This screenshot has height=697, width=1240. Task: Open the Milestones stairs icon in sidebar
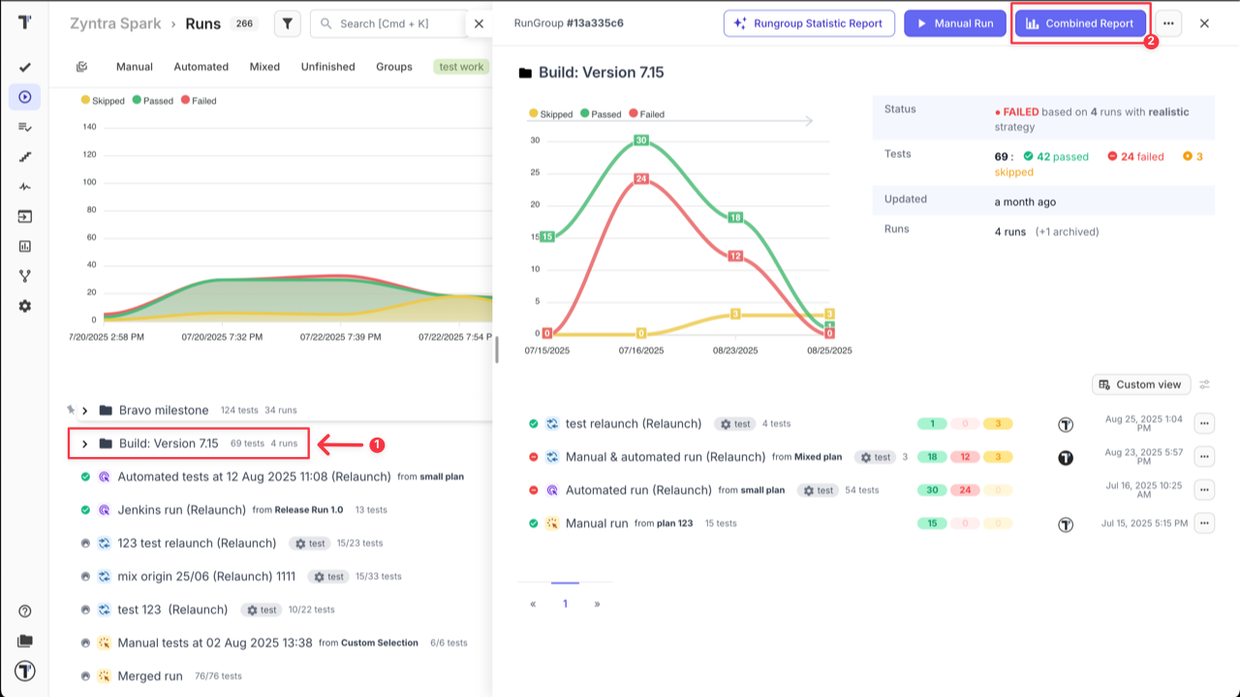click(25, 156)
